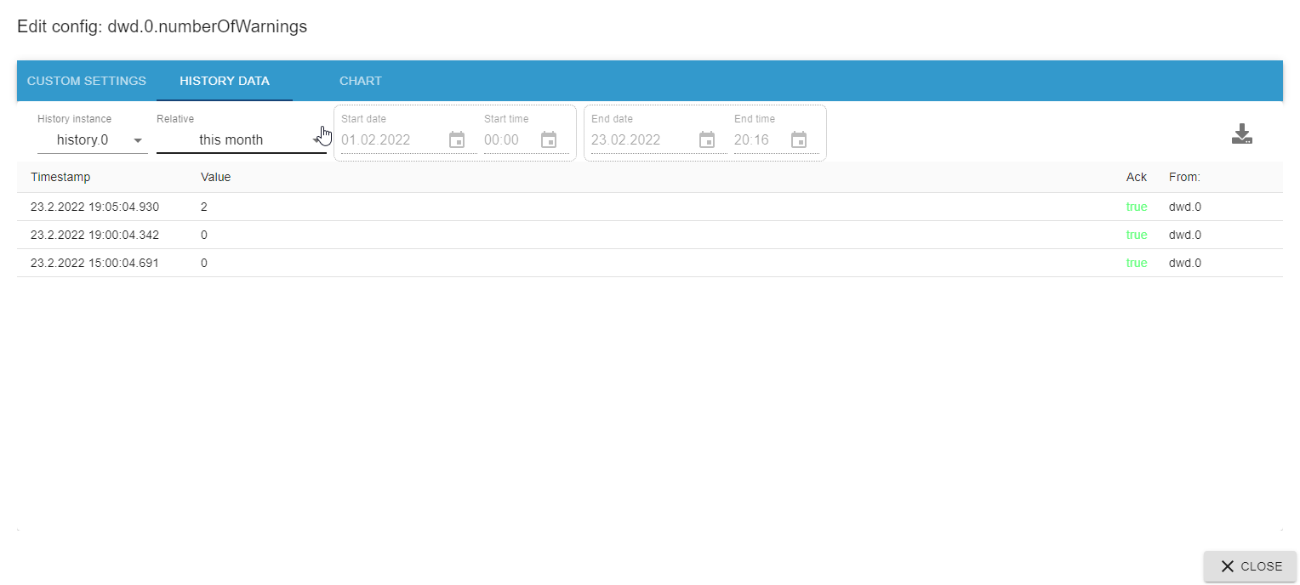This screenshot has width=1300, height=585.
Task: Open the Start time picker icon
Action: coord(549,139)
